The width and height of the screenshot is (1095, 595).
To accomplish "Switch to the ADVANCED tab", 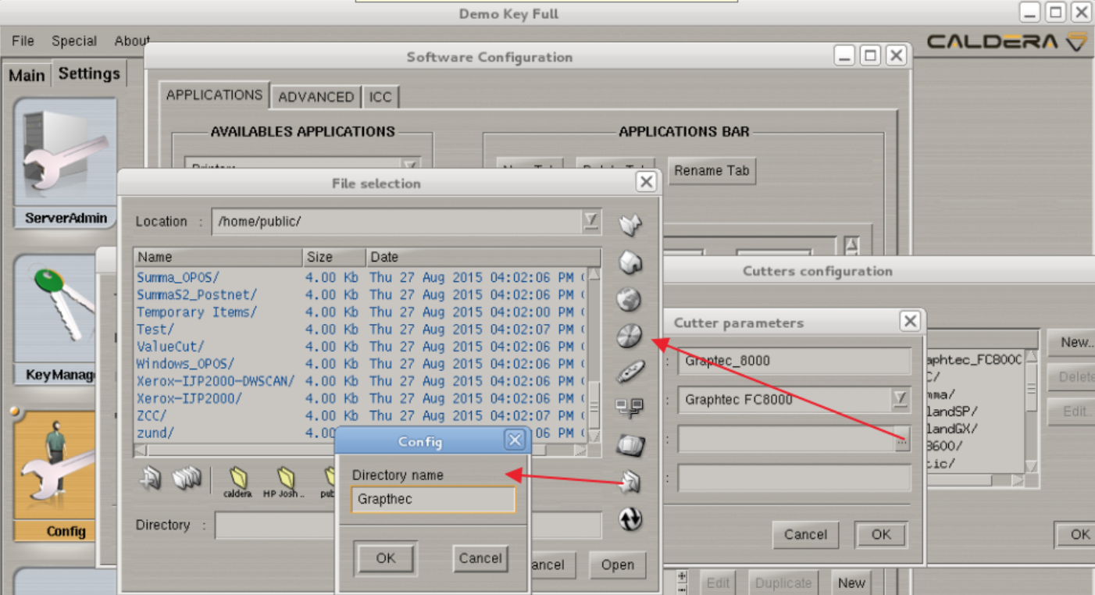I will click(x=316, y=97).
